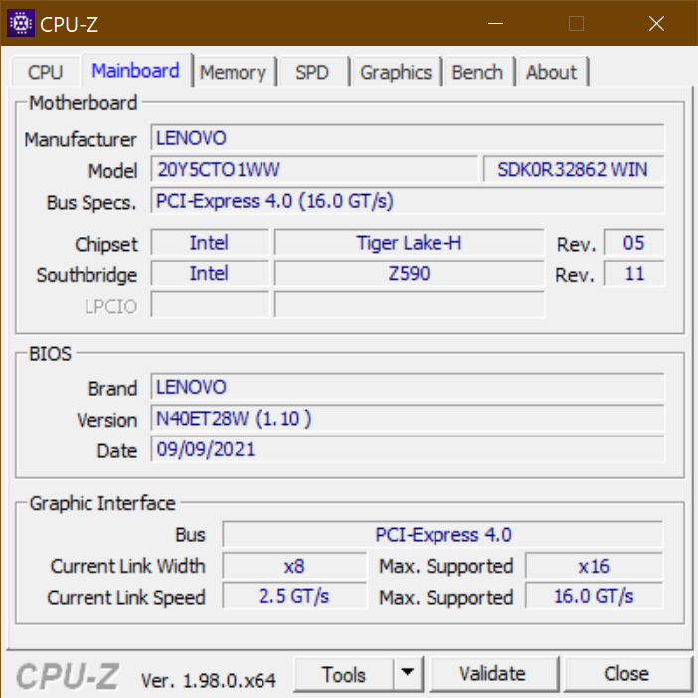The width and height of the screenshot is (698, 698).
Task: Click the Manufacturer field showing LENOVO
Action: (x=408, y=138)
